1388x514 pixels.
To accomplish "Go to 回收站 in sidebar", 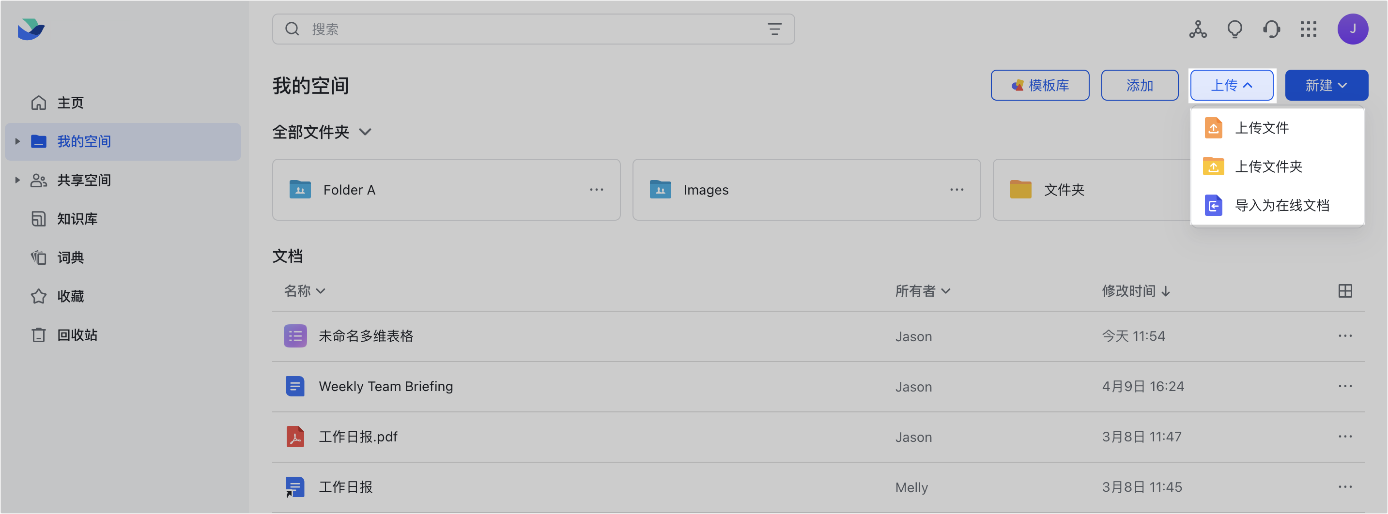I will click(77, 335).
